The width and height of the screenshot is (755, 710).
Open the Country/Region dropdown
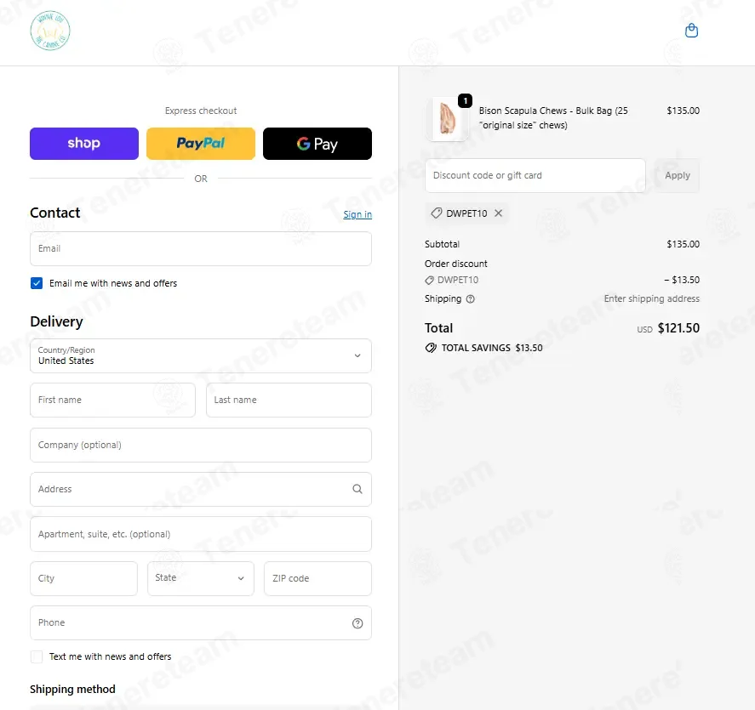201,356
